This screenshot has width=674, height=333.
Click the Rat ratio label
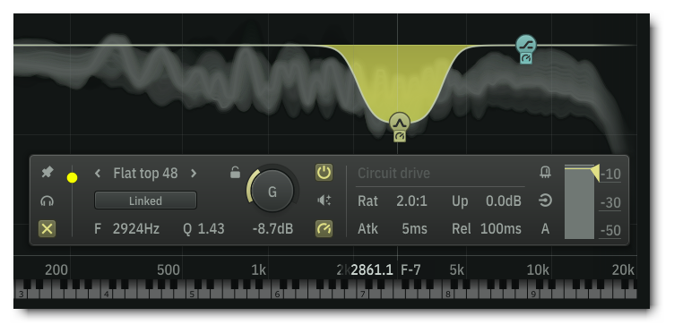click(368, 201)
